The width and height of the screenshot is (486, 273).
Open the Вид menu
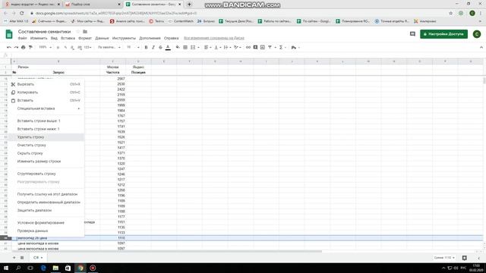[54, 38]
